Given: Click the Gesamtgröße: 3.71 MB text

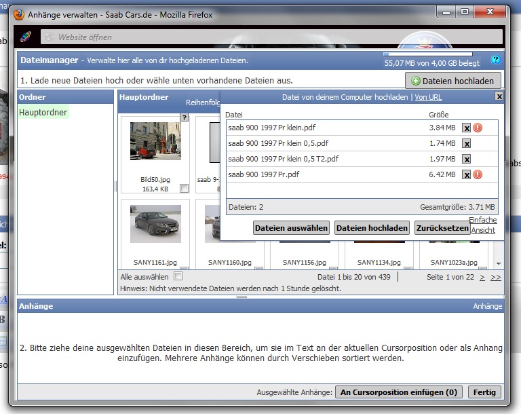Looking at the screenshot, I should tap(457, 207).
